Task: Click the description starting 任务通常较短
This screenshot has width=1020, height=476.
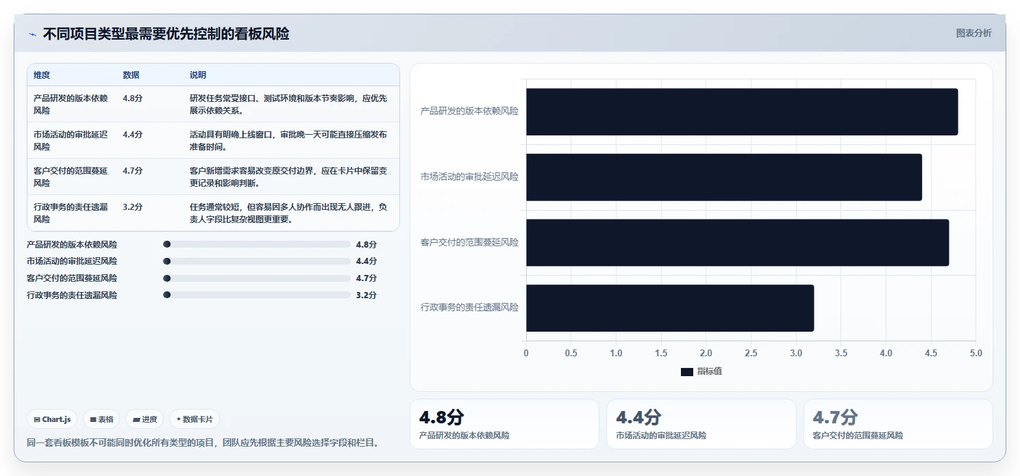Action: [x=288, y=213]
